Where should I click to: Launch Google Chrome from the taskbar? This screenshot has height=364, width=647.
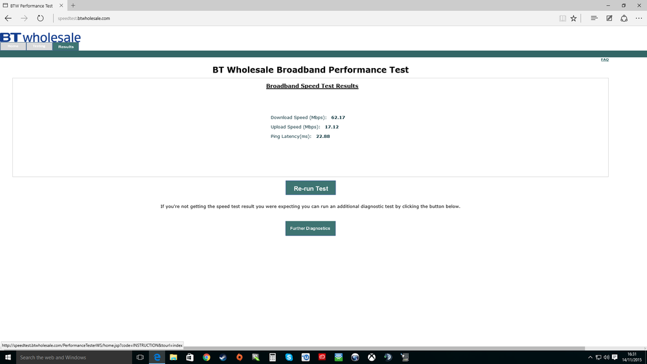click(207, 358)
